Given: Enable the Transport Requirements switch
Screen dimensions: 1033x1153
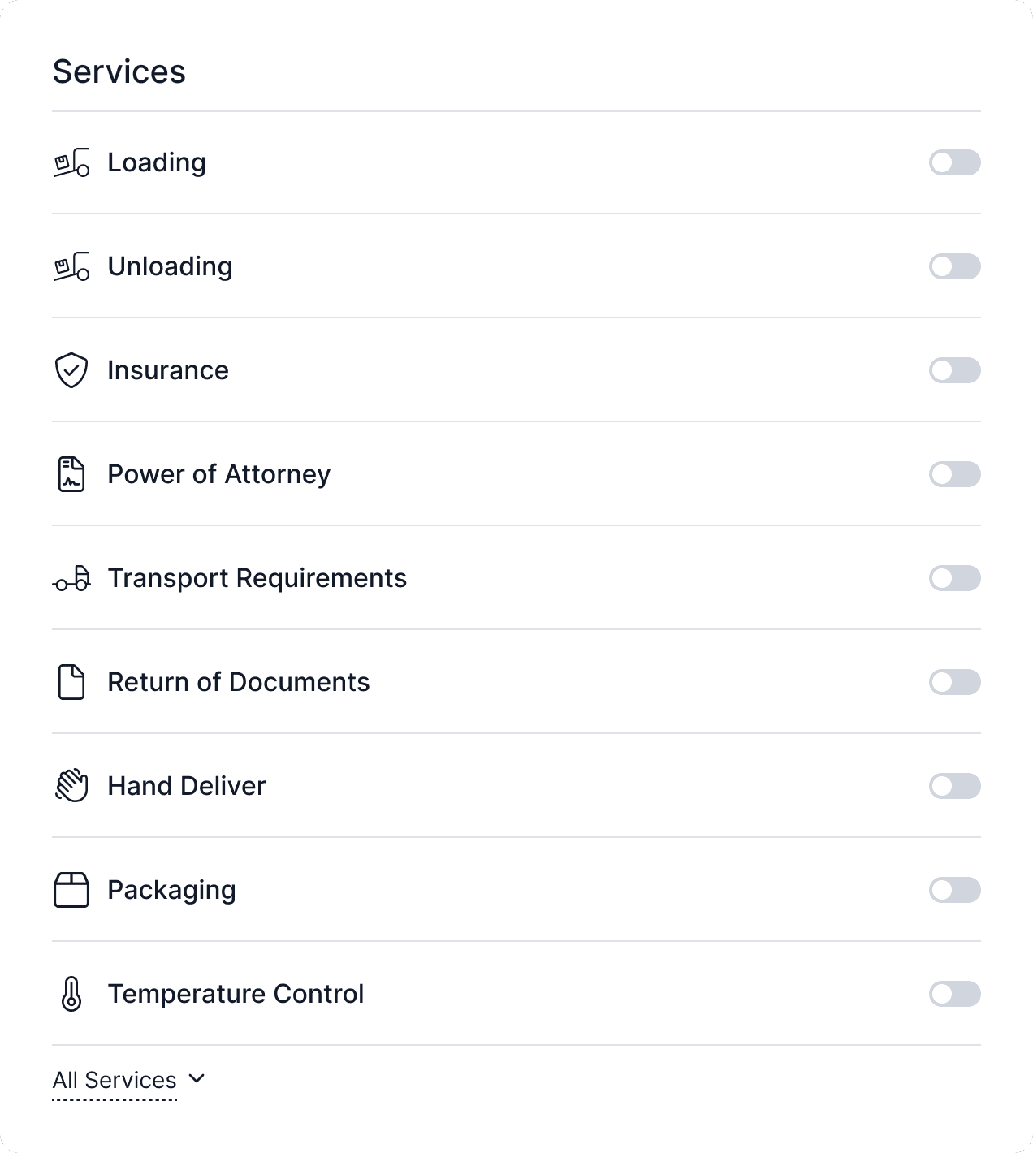Looking at the screenshot, I should coord(955,578).
